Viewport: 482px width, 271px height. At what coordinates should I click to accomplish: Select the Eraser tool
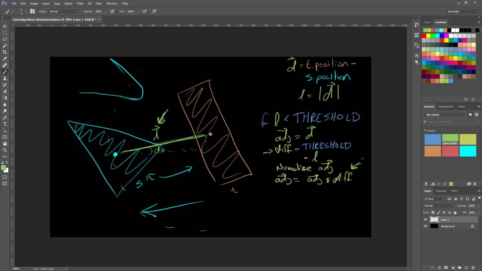coord(5,91)
